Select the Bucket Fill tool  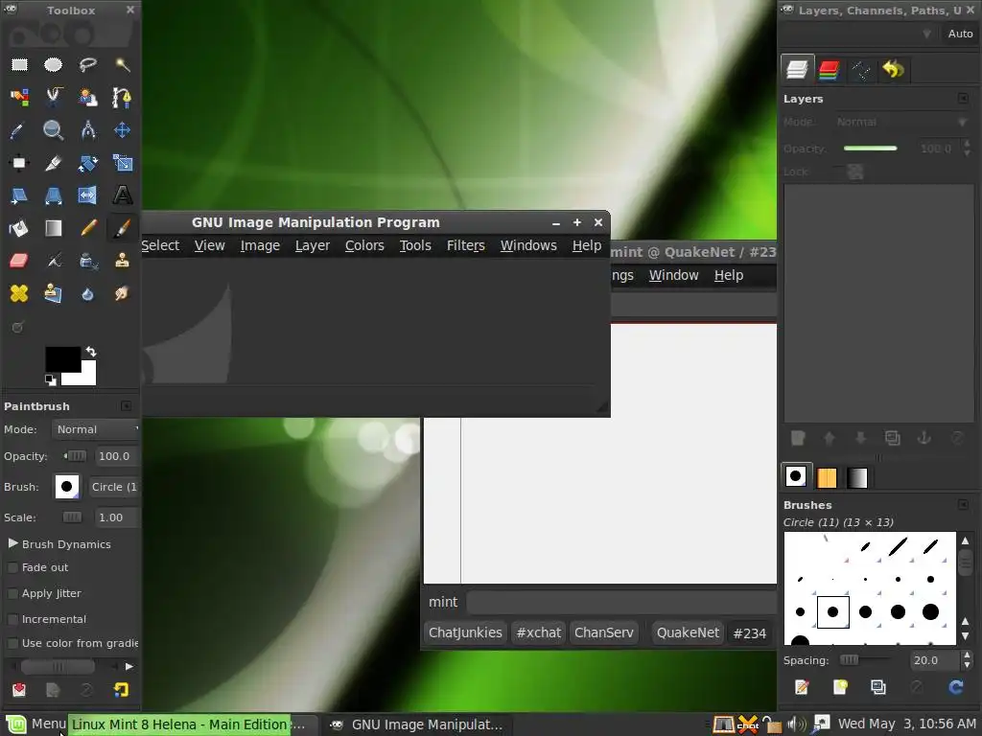[x=19, y=228]
